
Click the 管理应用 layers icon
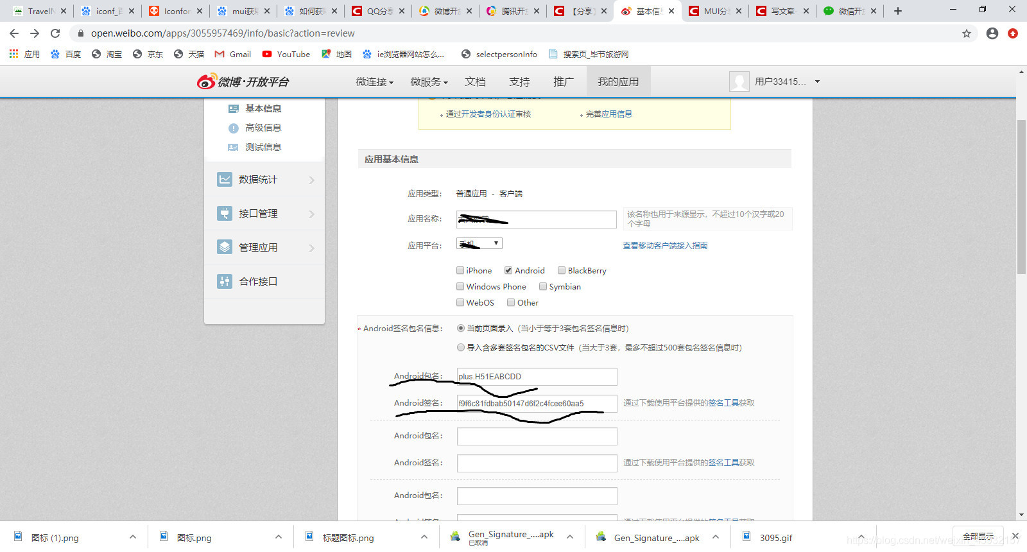point(225,247)
